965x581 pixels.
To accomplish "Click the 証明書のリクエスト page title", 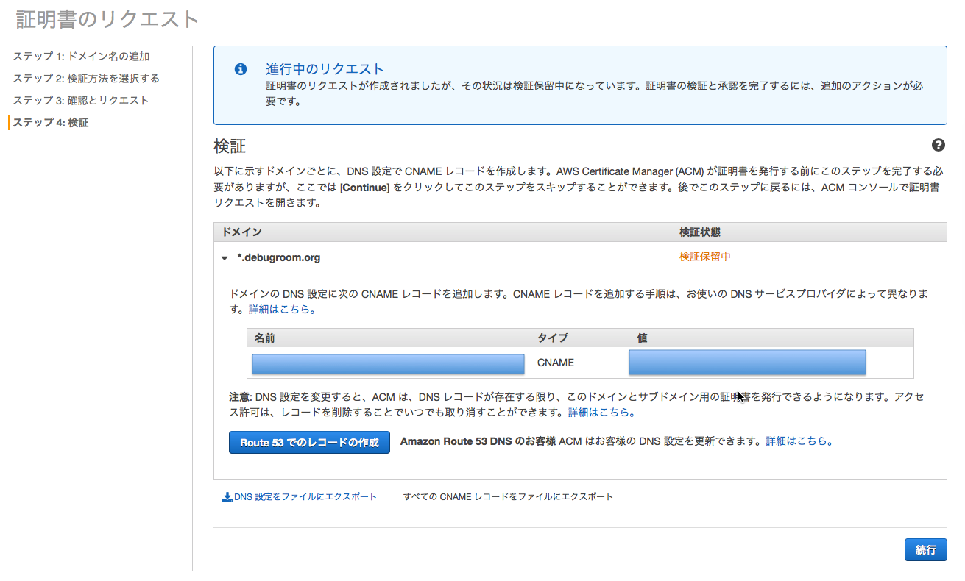I will coord(107,19).
